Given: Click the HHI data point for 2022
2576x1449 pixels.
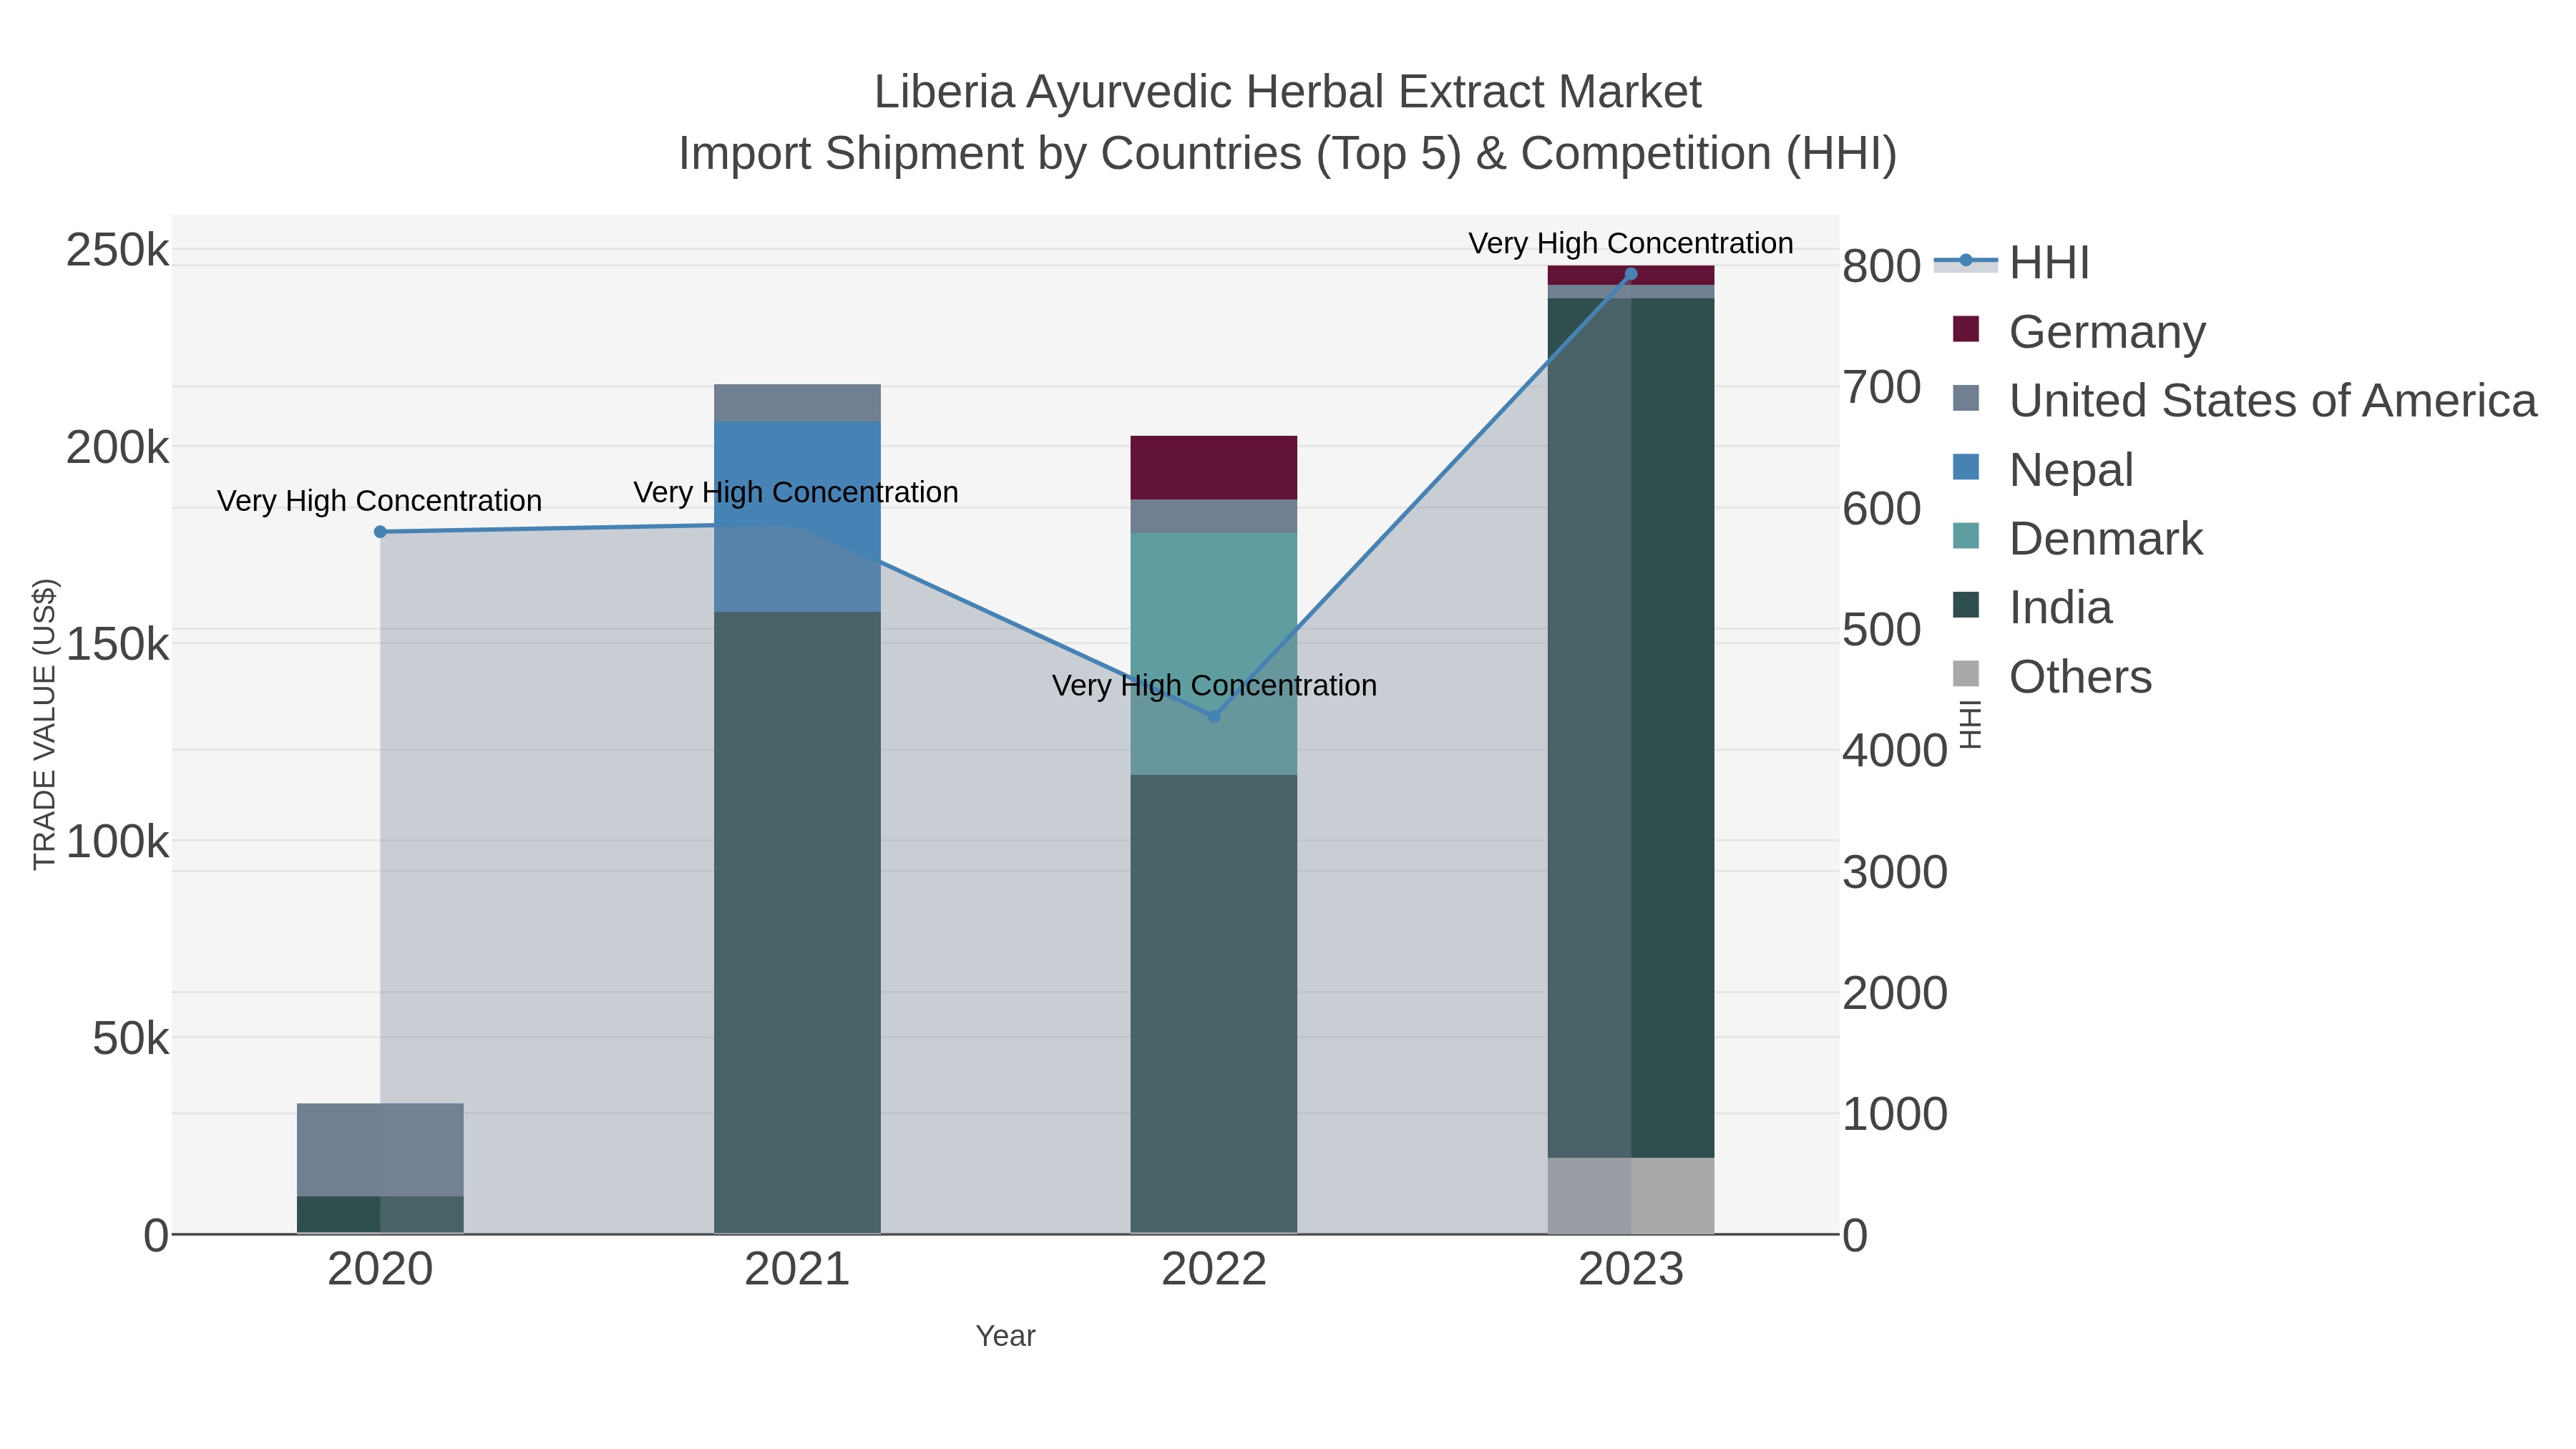Looking at the screenshot, I should (1214, 716).
